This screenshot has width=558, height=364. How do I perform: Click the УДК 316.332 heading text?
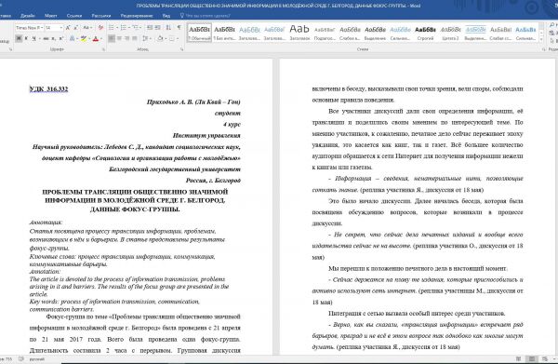pos(48,89)
